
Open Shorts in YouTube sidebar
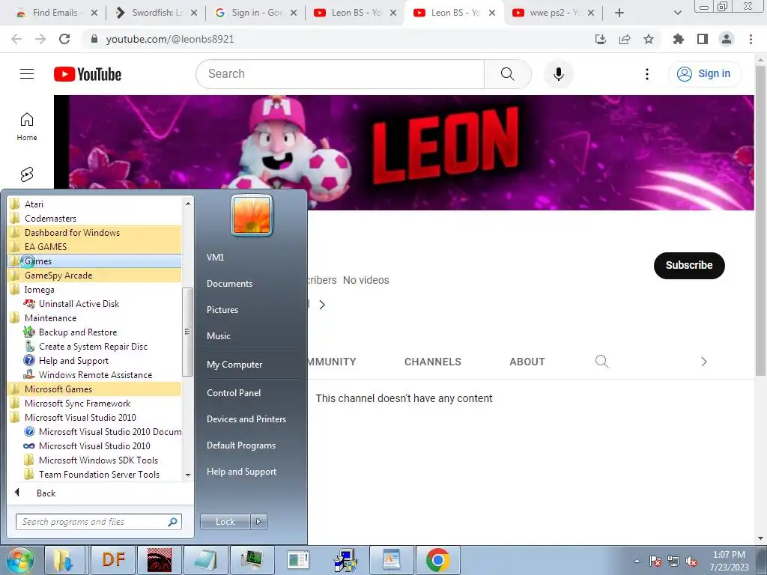[27, 174]
